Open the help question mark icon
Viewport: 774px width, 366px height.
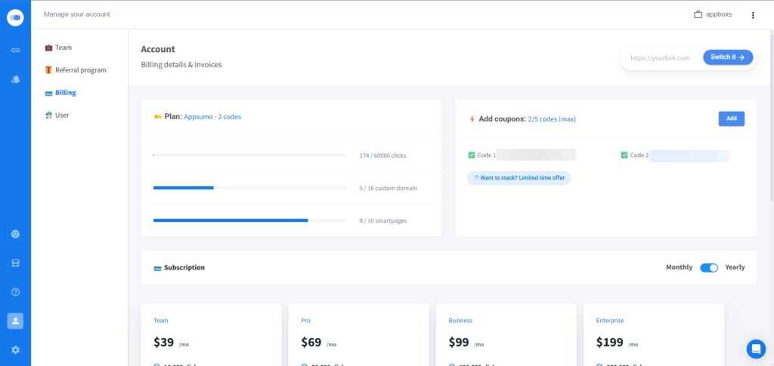15,292
